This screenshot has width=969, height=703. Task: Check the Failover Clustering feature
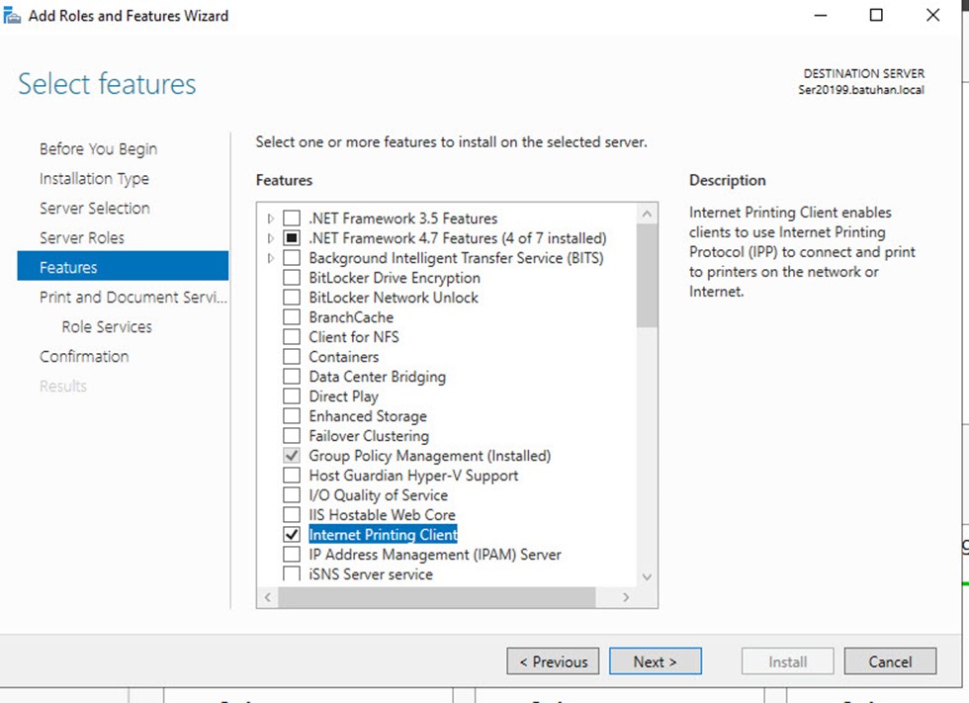(292, 435)
